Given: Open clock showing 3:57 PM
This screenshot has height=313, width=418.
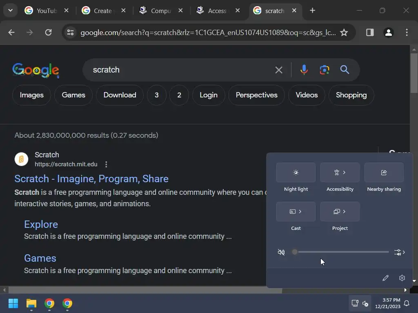Looking at the screenshot, I should tap(388, 303).
